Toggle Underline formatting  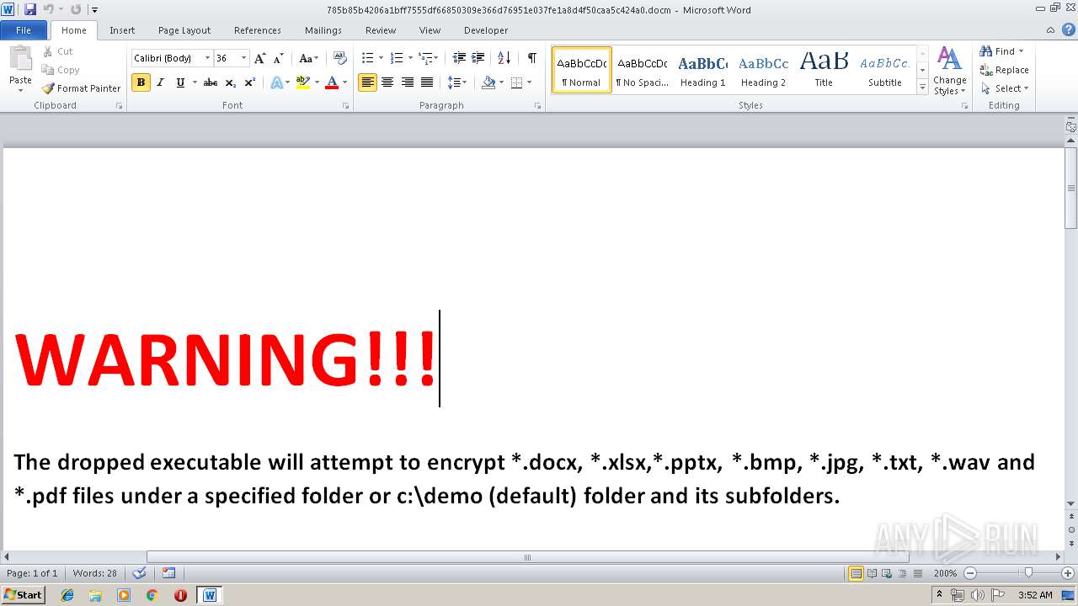click(180, 82)
